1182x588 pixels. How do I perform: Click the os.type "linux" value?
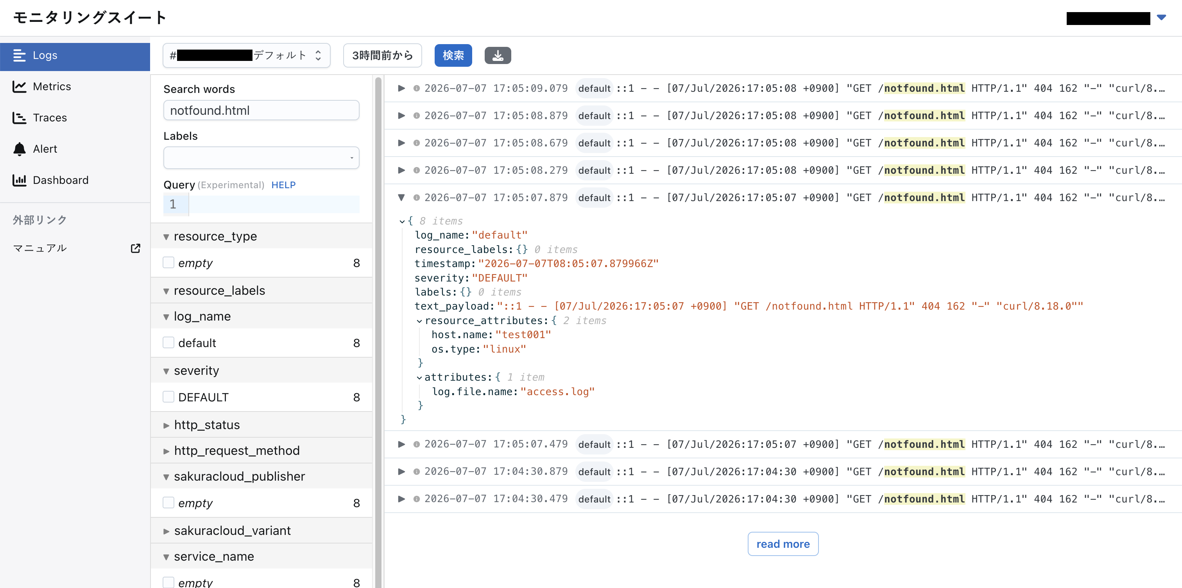(x=504, y=349)
